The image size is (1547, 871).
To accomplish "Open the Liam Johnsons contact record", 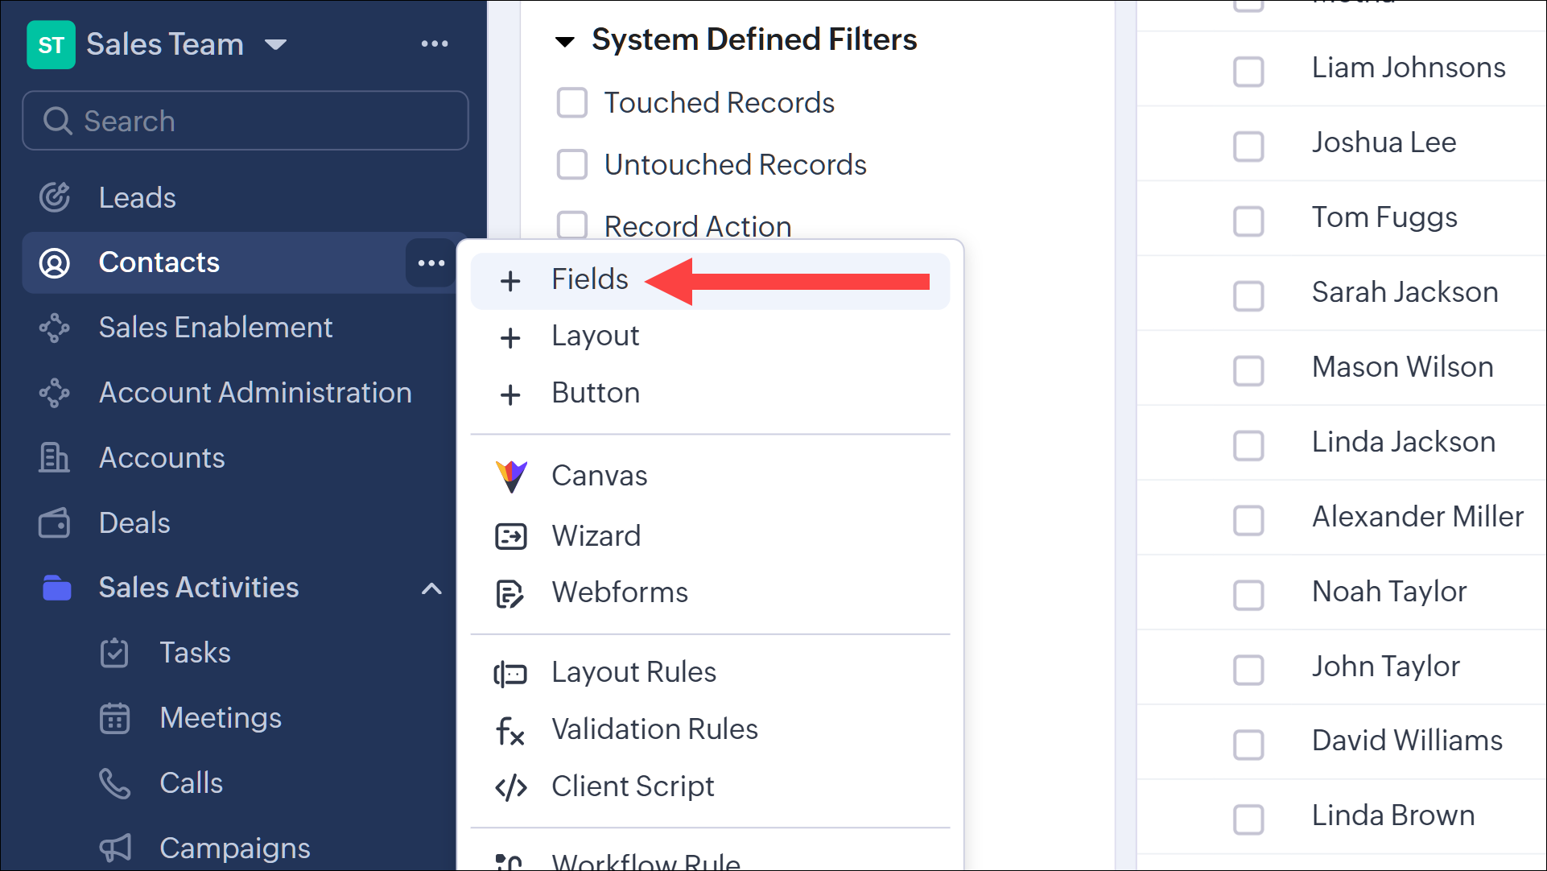I will (1408, 68).
